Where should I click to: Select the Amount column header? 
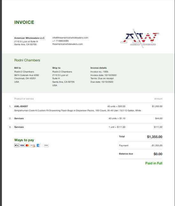pos(158,99)
